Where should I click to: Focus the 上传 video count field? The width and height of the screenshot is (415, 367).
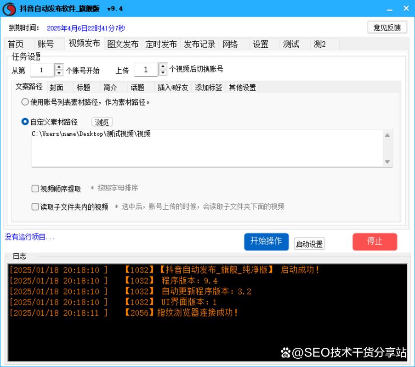point(146,69)
